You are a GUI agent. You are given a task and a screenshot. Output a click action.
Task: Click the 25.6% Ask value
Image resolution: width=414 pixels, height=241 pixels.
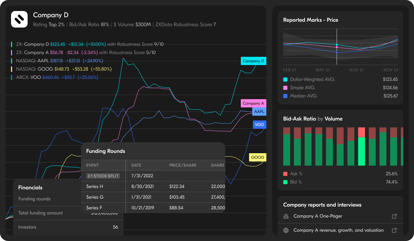click(x=392, y=174)
